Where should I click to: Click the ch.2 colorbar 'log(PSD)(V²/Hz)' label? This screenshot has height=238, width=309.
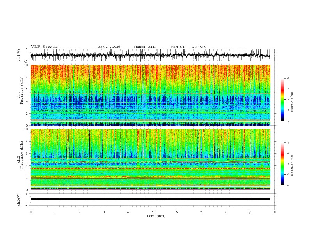click(x=292, y=166)
